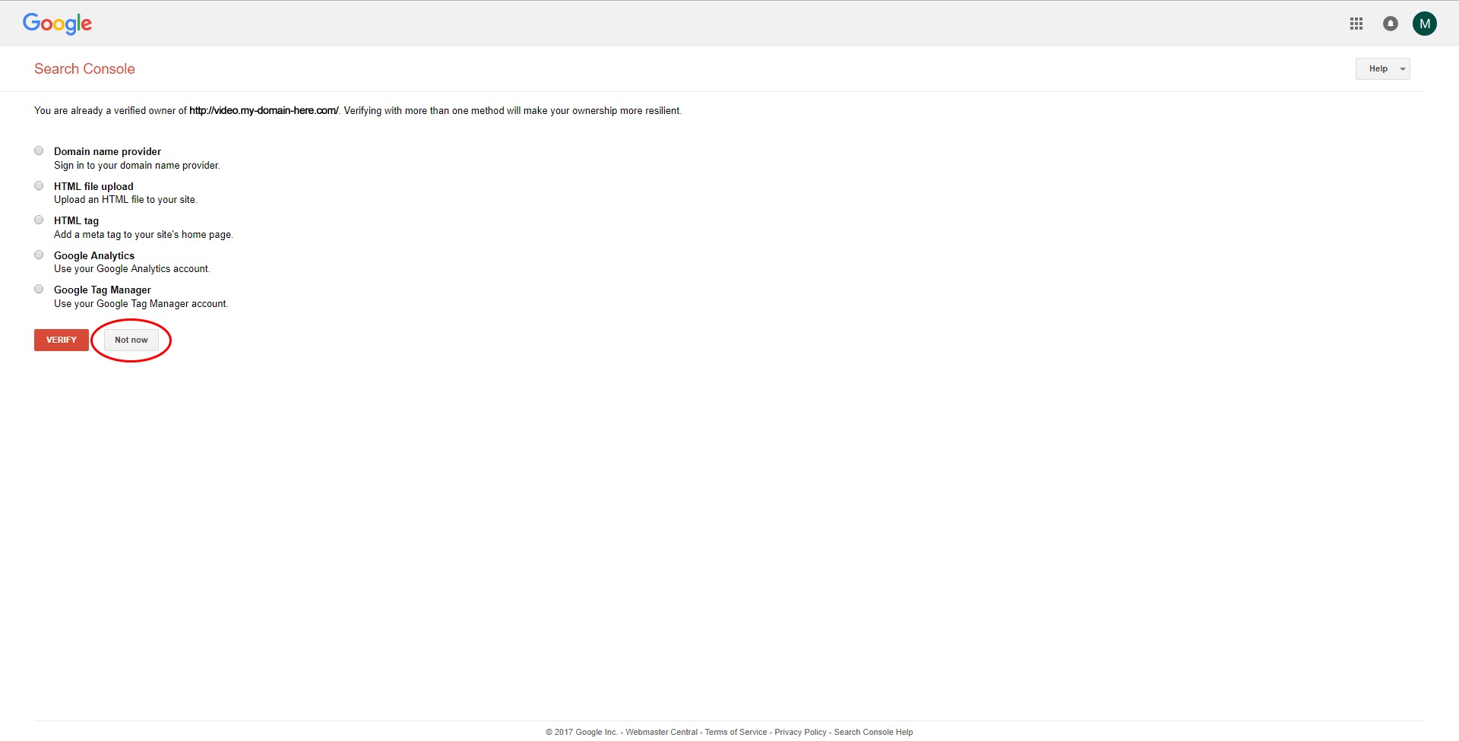Open the Search Console title link
Screen dimensions: 1459x741
84,68
